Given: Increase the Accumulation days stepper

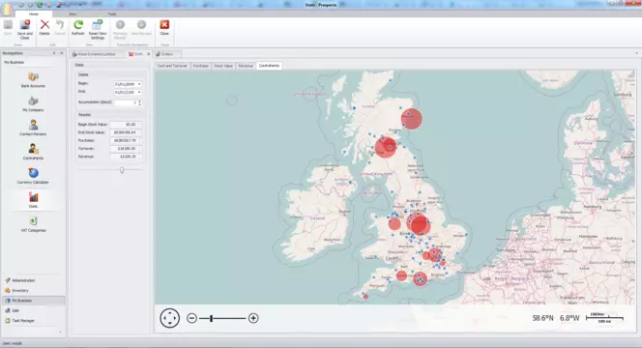Looking at the screenshot, I should (x=139, y=101).
